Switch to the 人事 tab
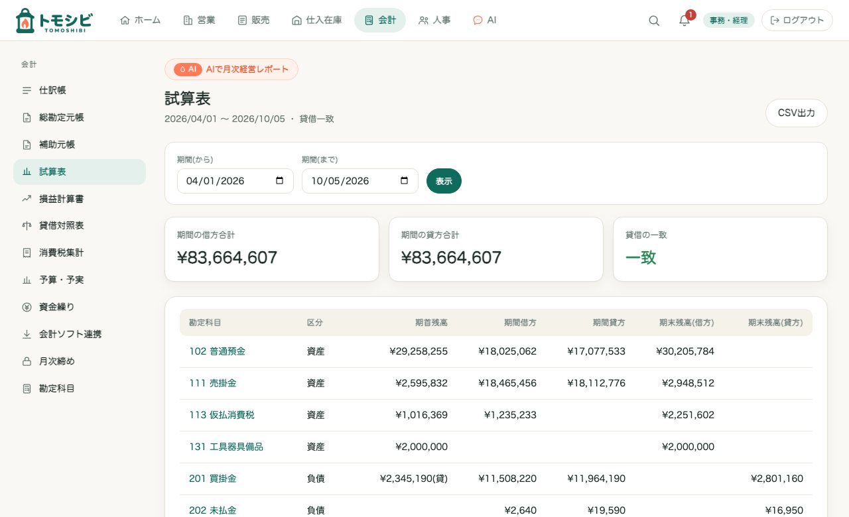Viewport: 849px width, 517px height. click(x=434, y=21)
